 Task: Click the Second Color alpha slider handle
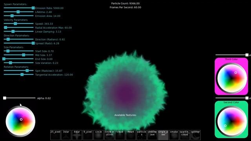click(x=247, y=98)
